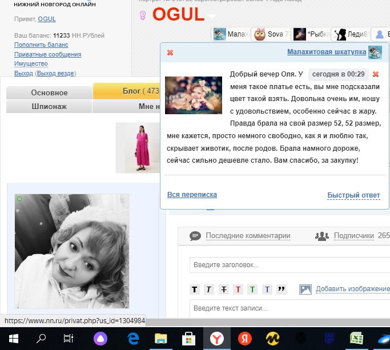
Task: Open Вся переписка link
Action: click(192, 195)
